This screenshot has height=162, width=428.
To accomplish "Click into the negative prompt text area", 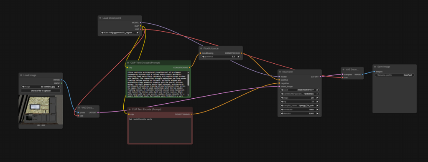I will (160, 130).
